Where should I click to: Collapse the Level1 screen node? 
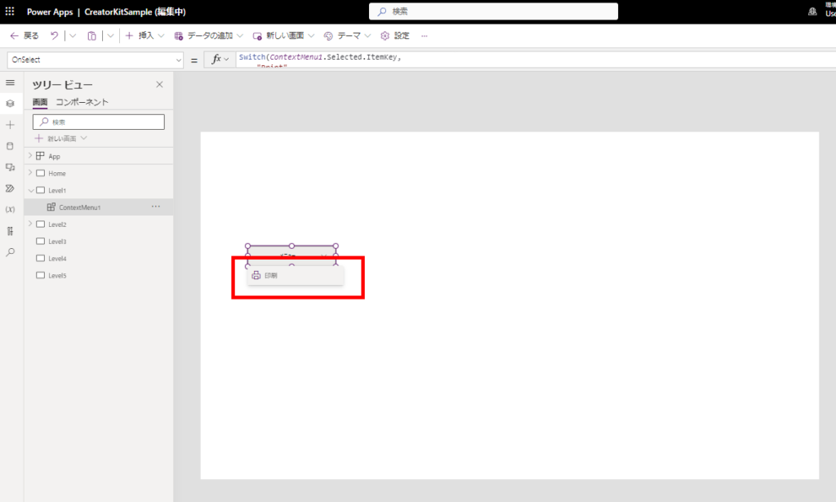[30, 190]
